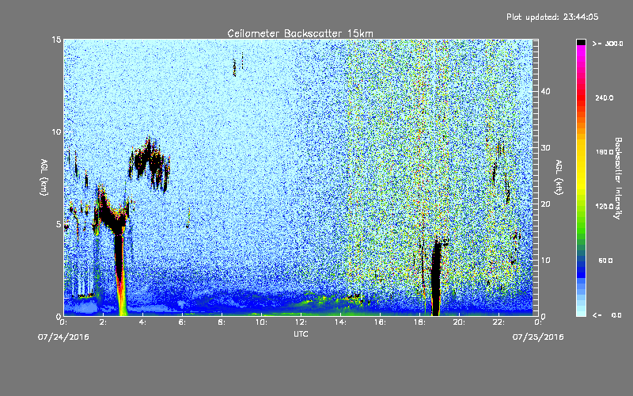Image resolution: width=633 pixels, height=396 pixels.
Task: Click the '120.0' colorbar label
Action: [605, 207]
